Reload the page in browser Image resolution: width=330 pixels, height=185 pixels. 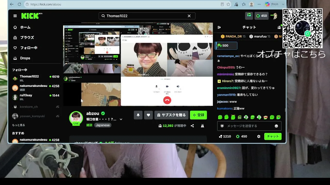[x=19, y=4]
